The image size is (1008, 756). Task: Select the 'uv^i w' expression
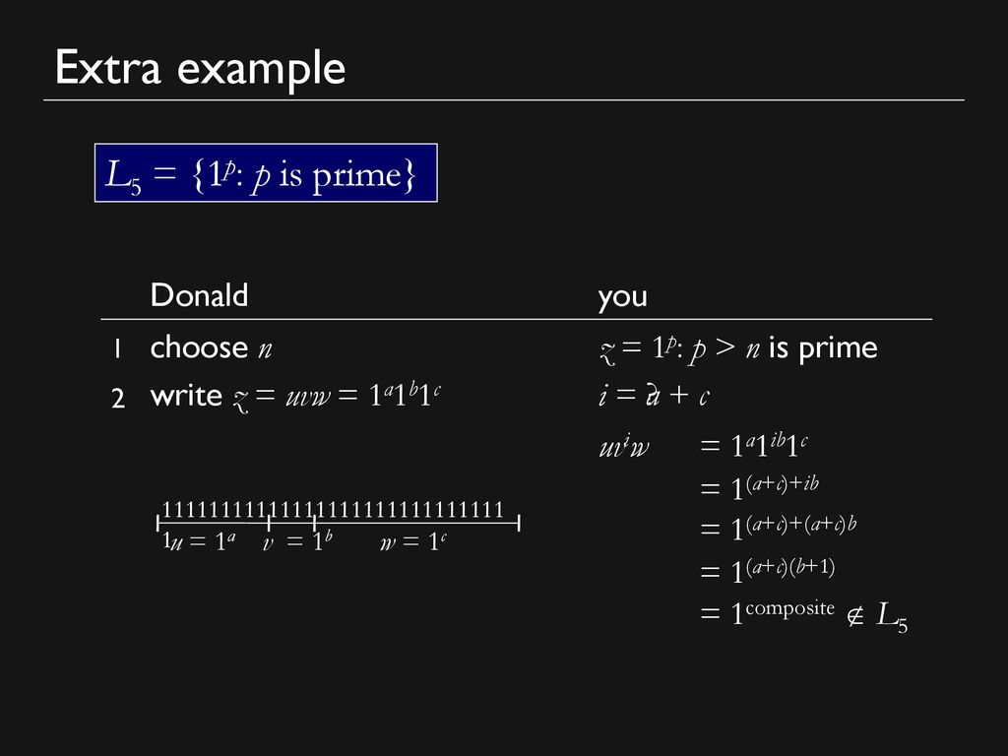[623, 445]
